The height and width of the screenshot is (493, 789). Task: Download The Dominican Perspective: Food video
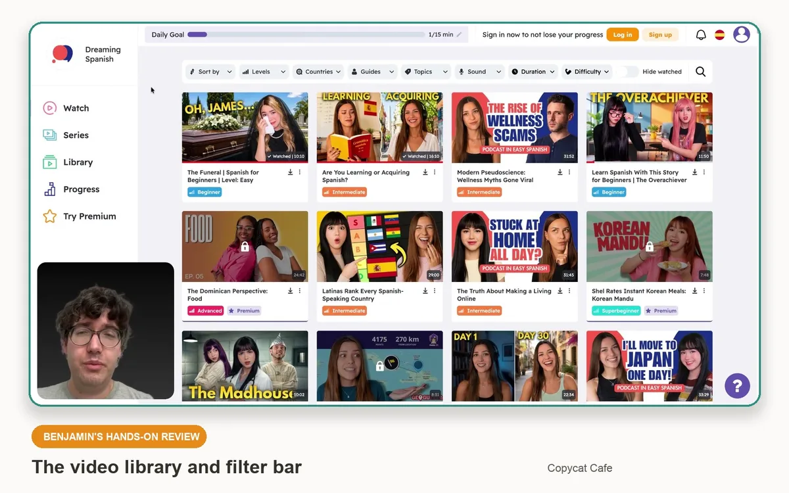pyautogui.click(x=291, y=291)
